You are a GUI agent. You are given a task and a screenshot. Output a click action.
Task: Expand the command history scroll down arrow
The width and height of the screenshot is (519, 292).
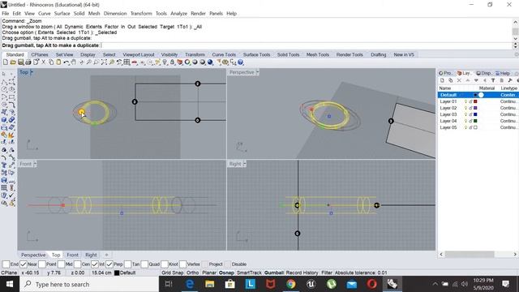(x=516, y=39)
